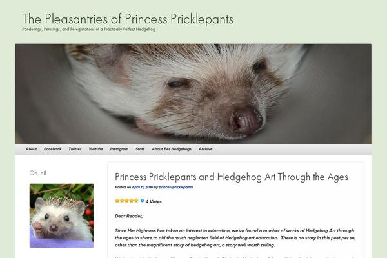
Task: Click the fifth rating star
Action: (136, 201)
